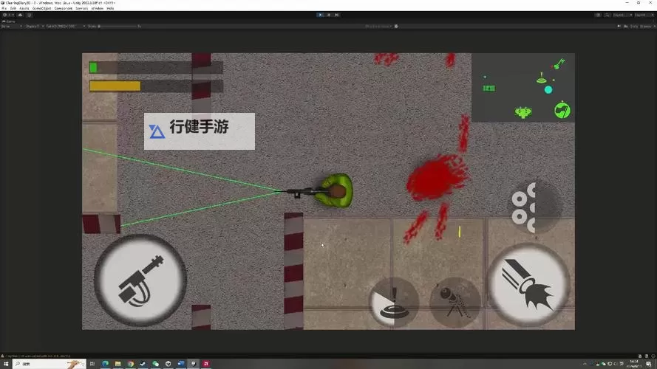
Task: Click the Windows taskbar search box
Action: point(49,364)
